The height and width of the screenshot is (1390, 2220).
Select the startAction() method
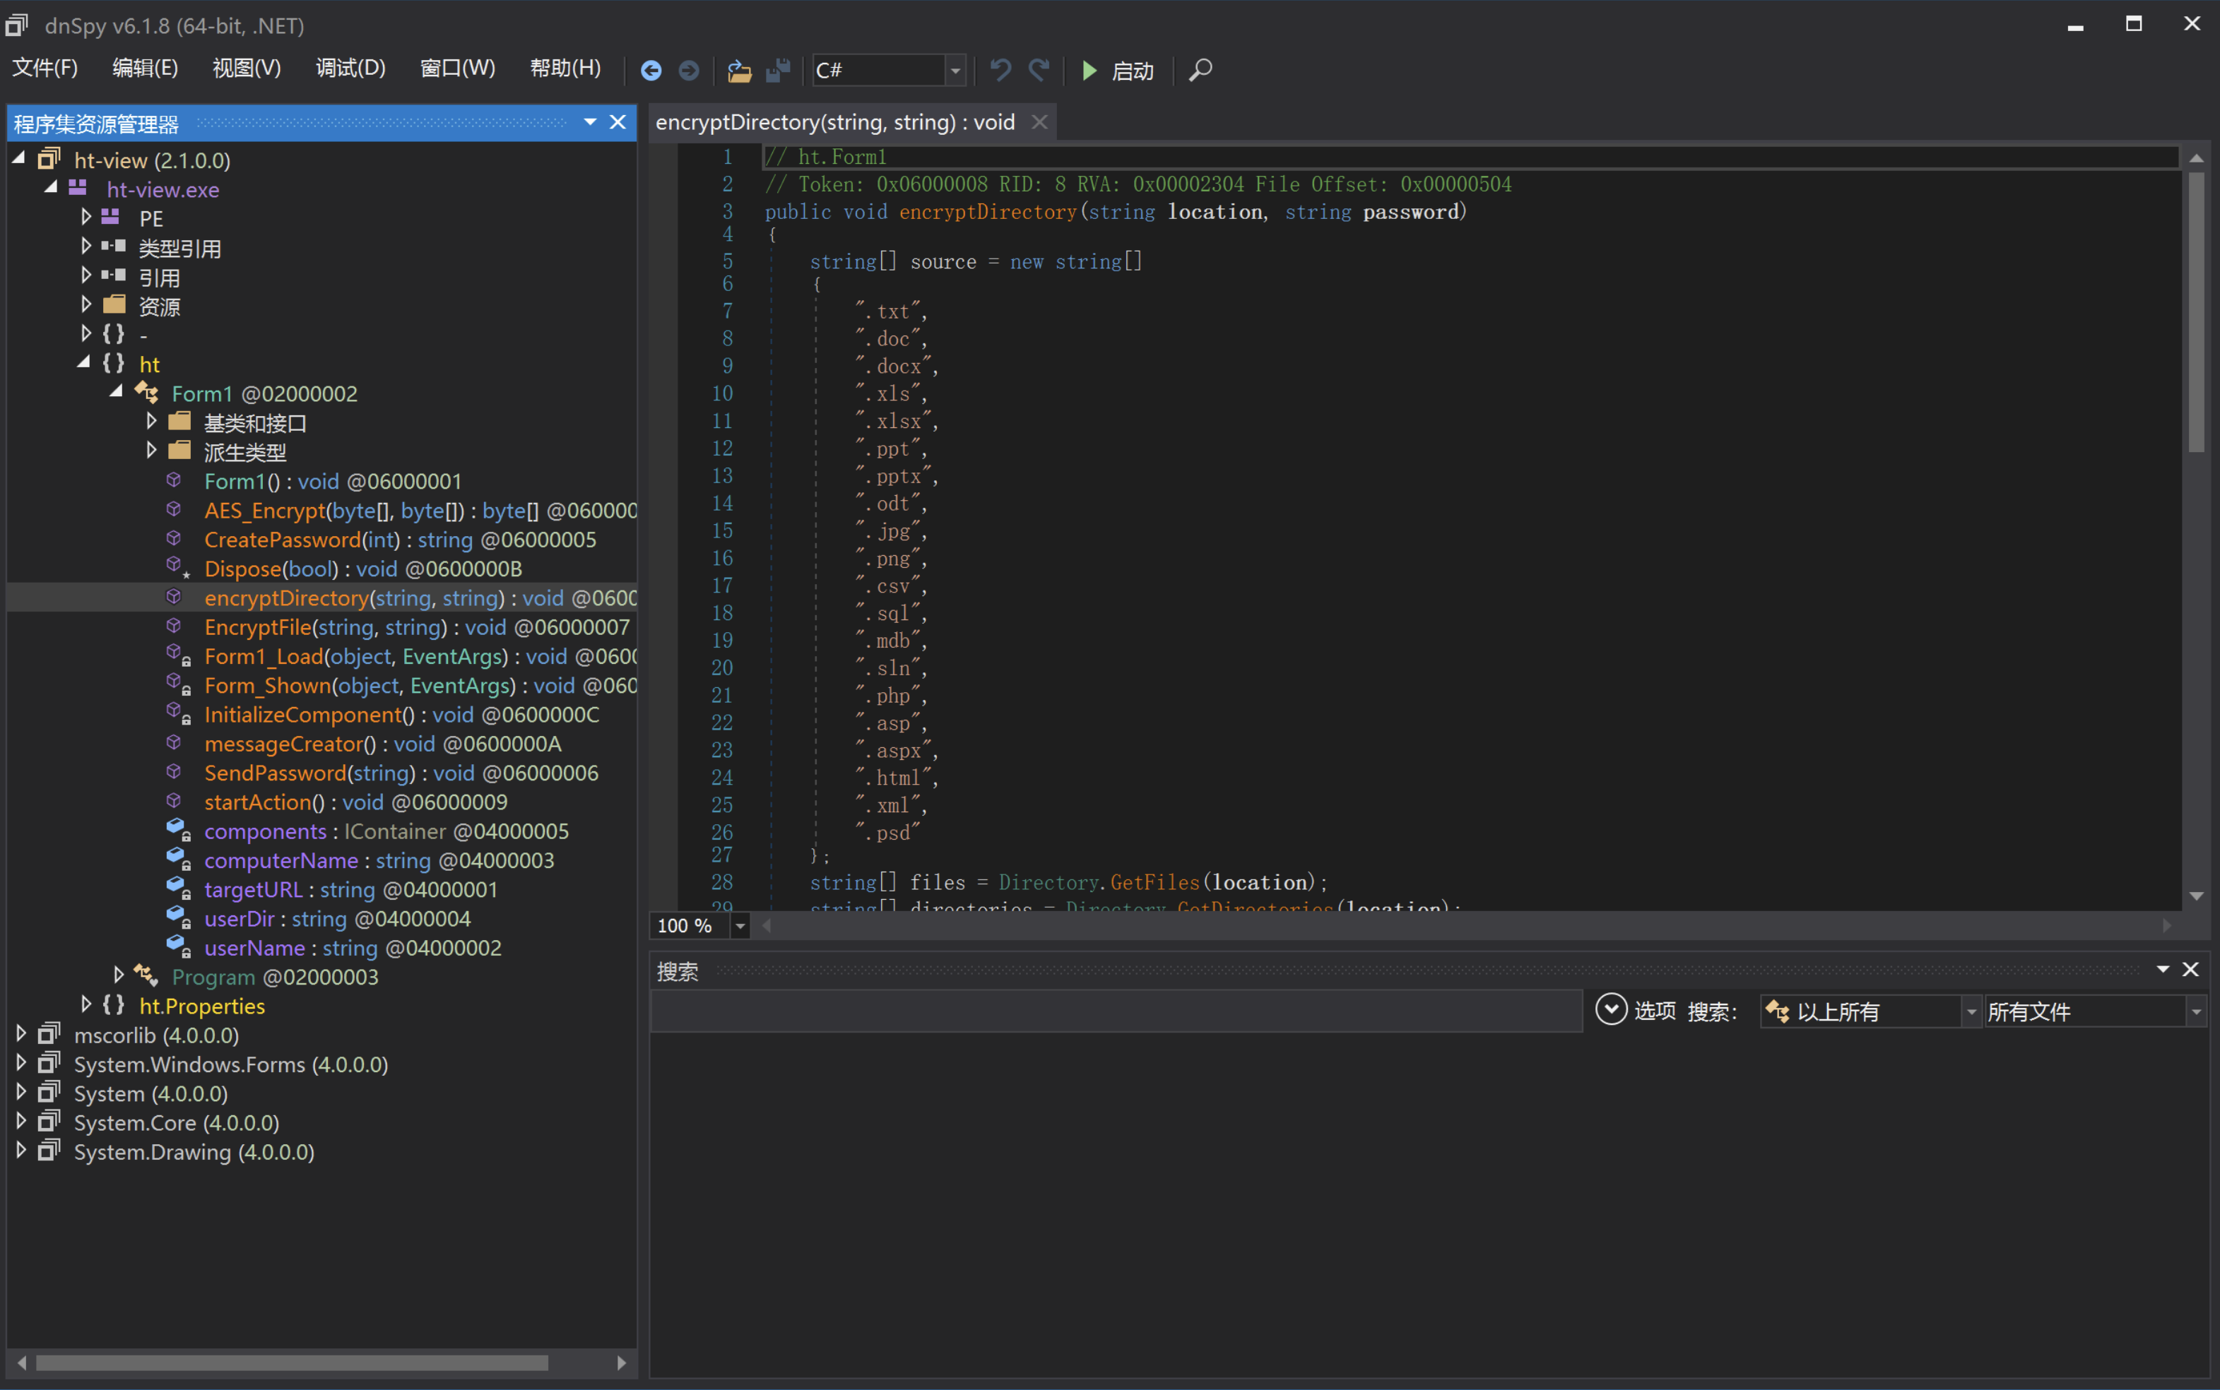(356, 802)
